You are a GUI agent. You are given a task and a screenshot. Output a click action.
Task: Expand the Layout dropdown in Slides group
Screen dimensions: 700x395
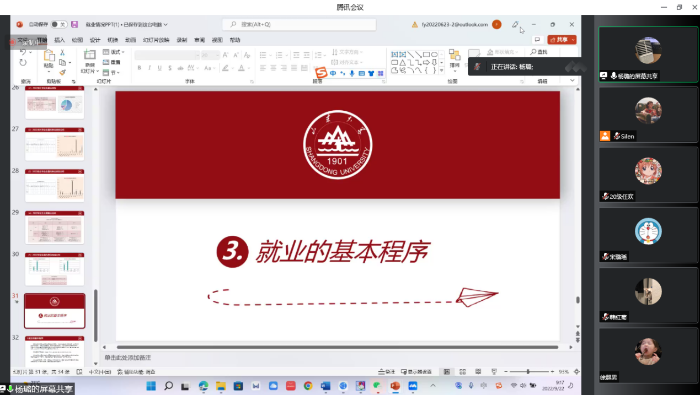114,52
